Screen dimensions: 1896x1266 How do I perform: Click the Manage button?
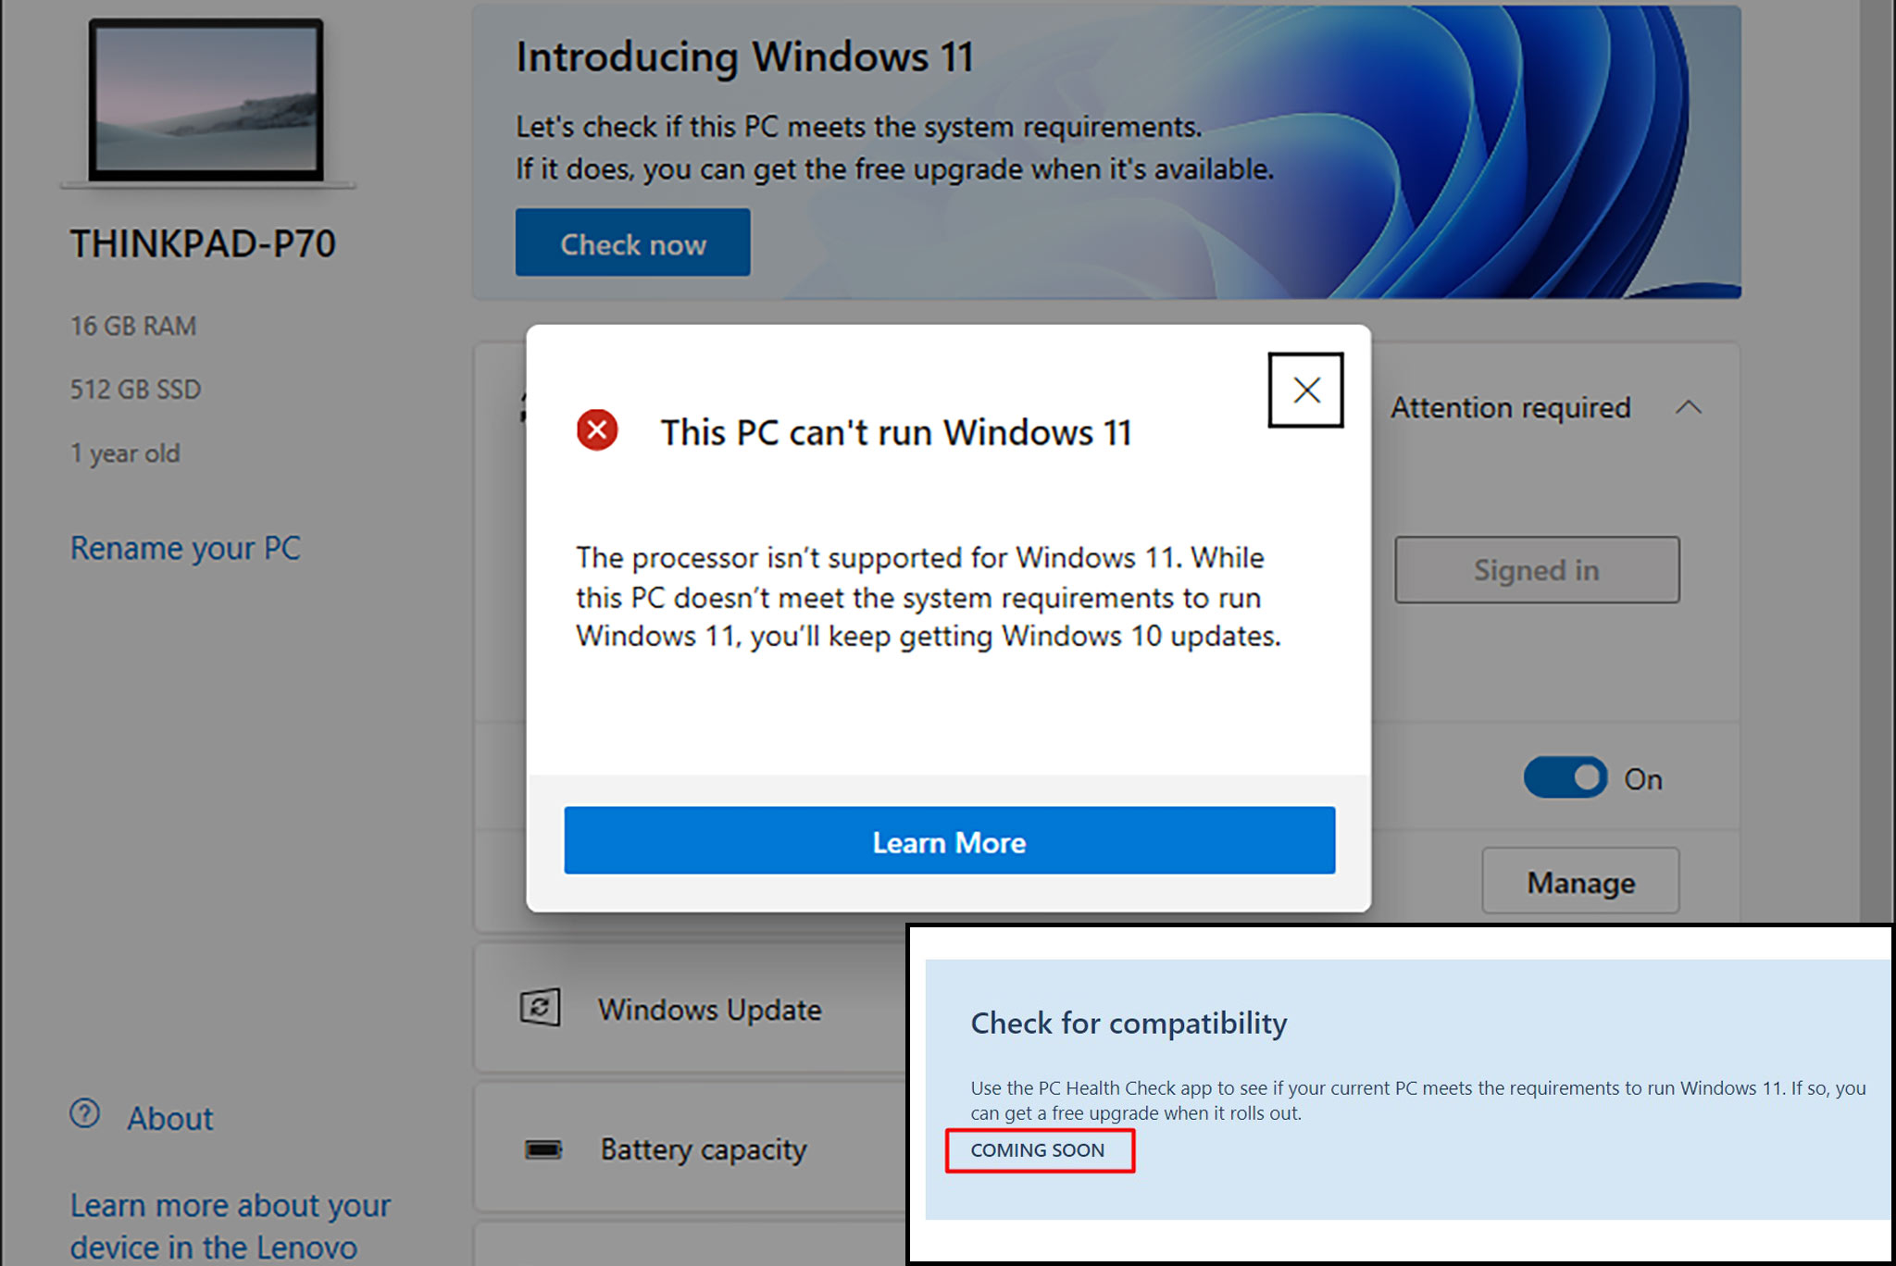click(1581, 882)
